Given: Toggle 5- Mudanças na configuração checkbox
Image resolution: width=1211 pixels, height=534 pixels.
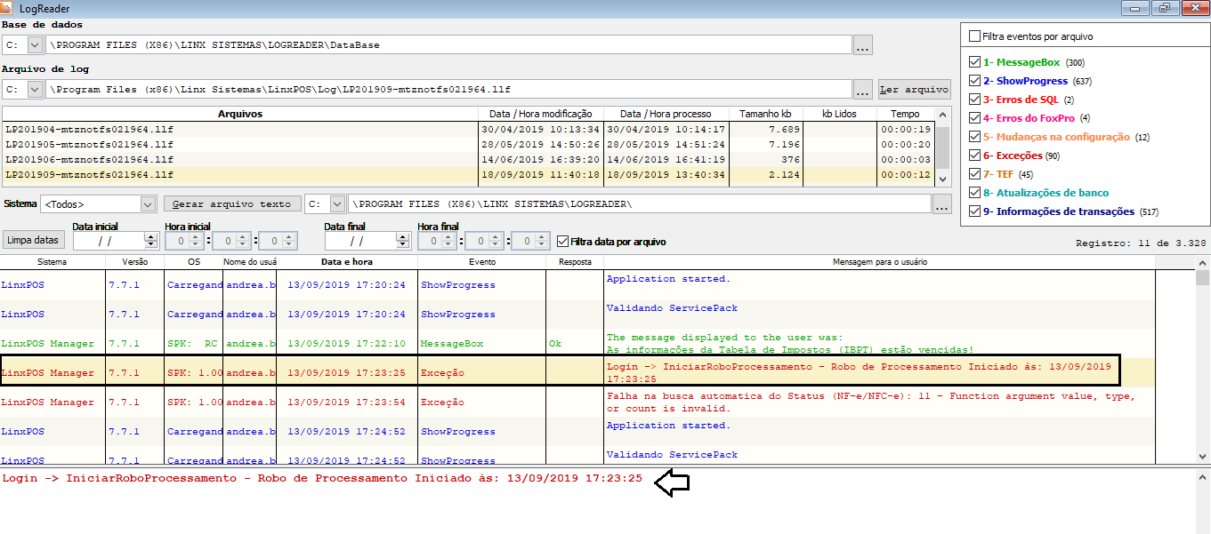Looking at the screenshot, I should (974, 137).
